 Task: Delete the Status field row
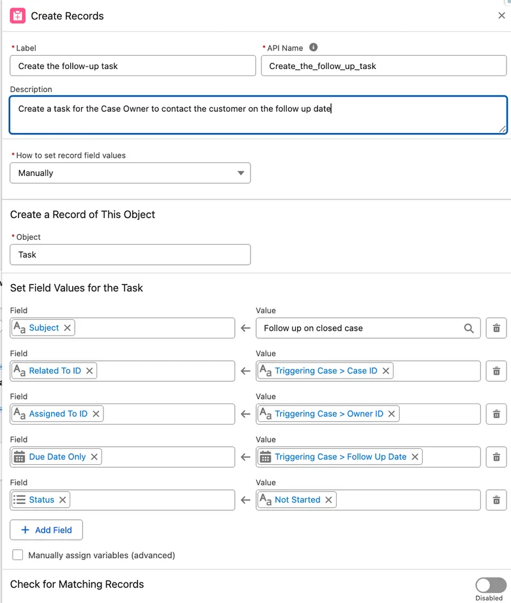pyautogui.click(x=496, y=500)
